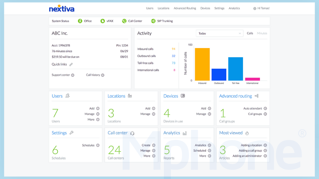Open the Devices menu in top navigation
This screenshot has height=179, width=319.
tap(205, 8)
